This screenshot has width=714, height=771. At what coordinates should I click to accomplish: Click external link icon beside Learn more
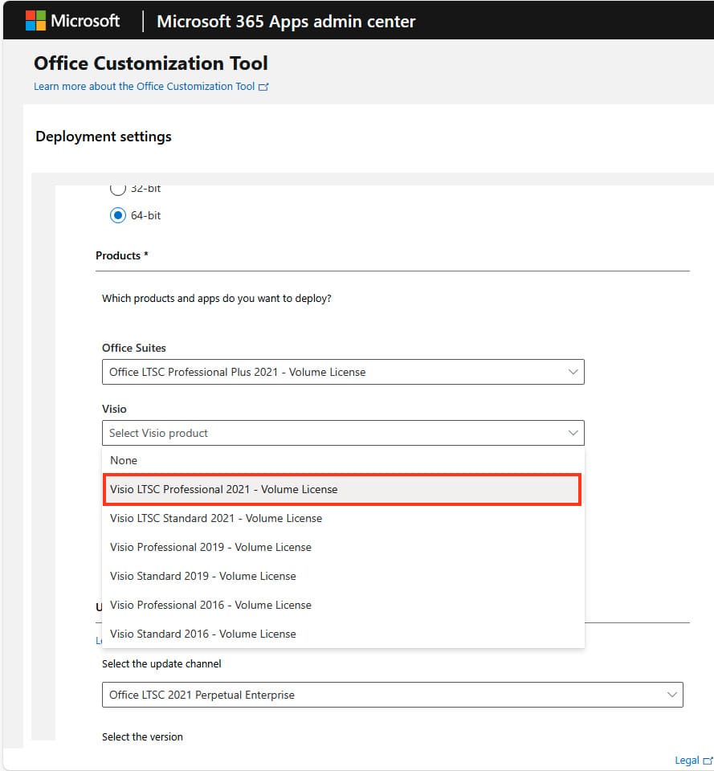tap(263, 87)
